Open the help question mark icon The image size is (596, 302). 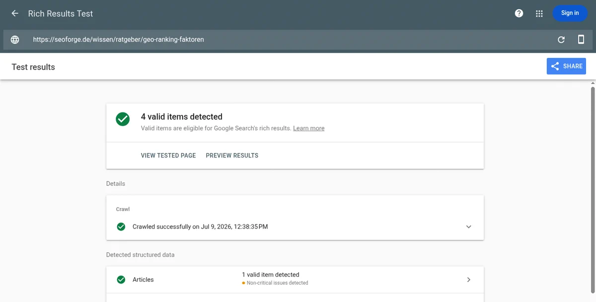point(519,13)
